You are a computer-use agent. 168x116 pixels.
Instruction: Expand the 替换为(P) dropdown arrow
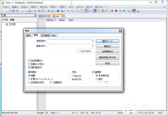(92, 46)
